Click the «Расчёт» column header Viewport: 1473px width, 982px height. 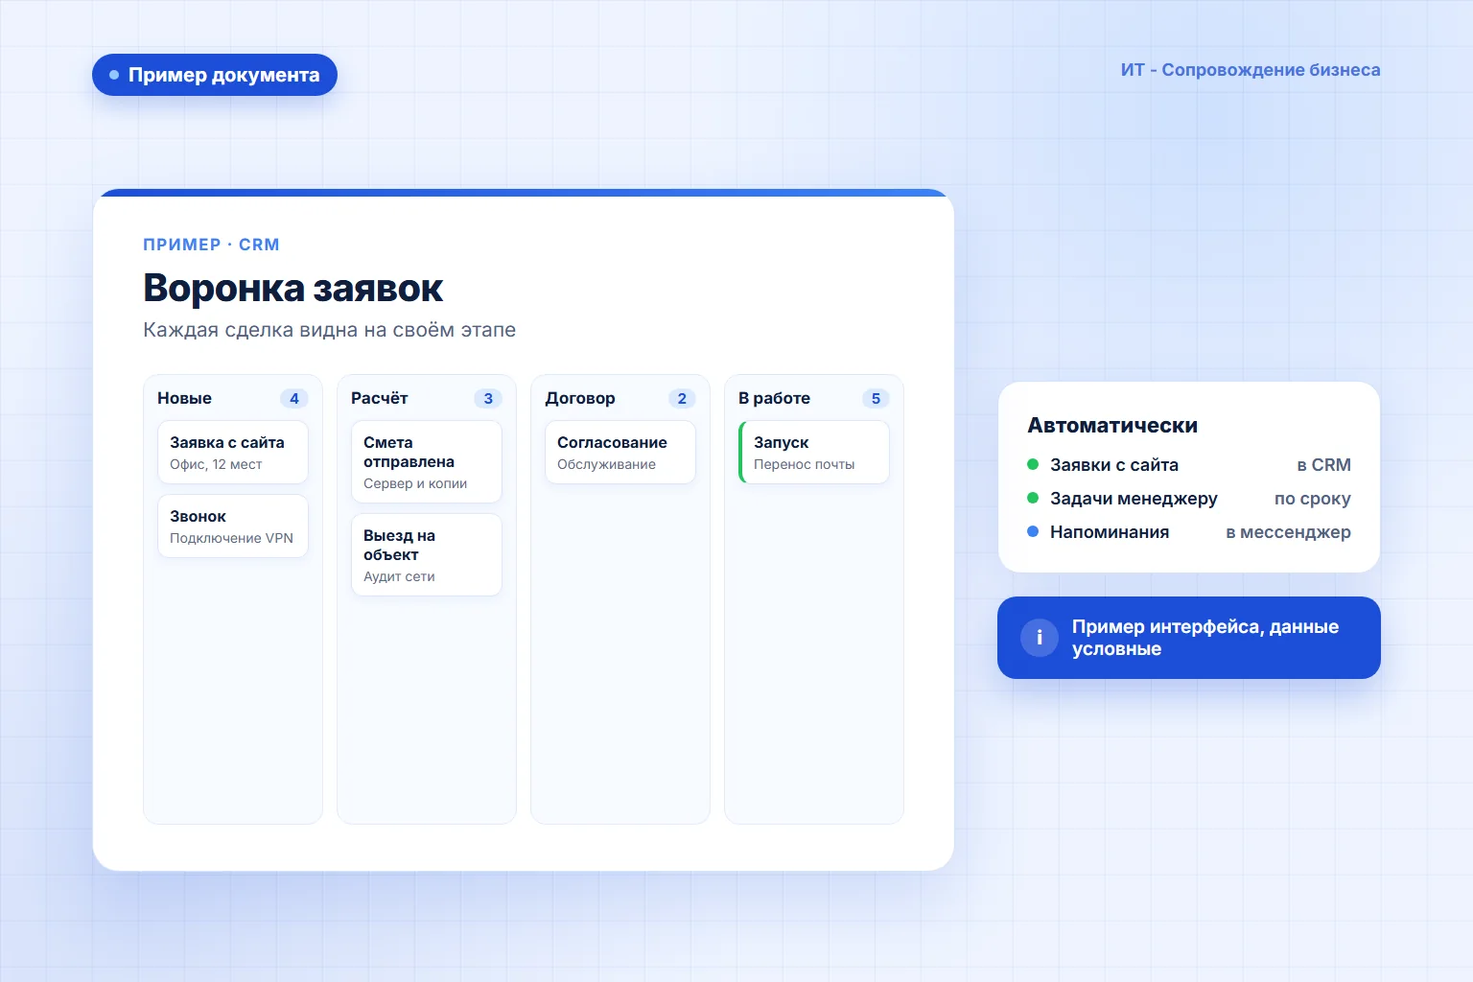(x=380, y=398)
